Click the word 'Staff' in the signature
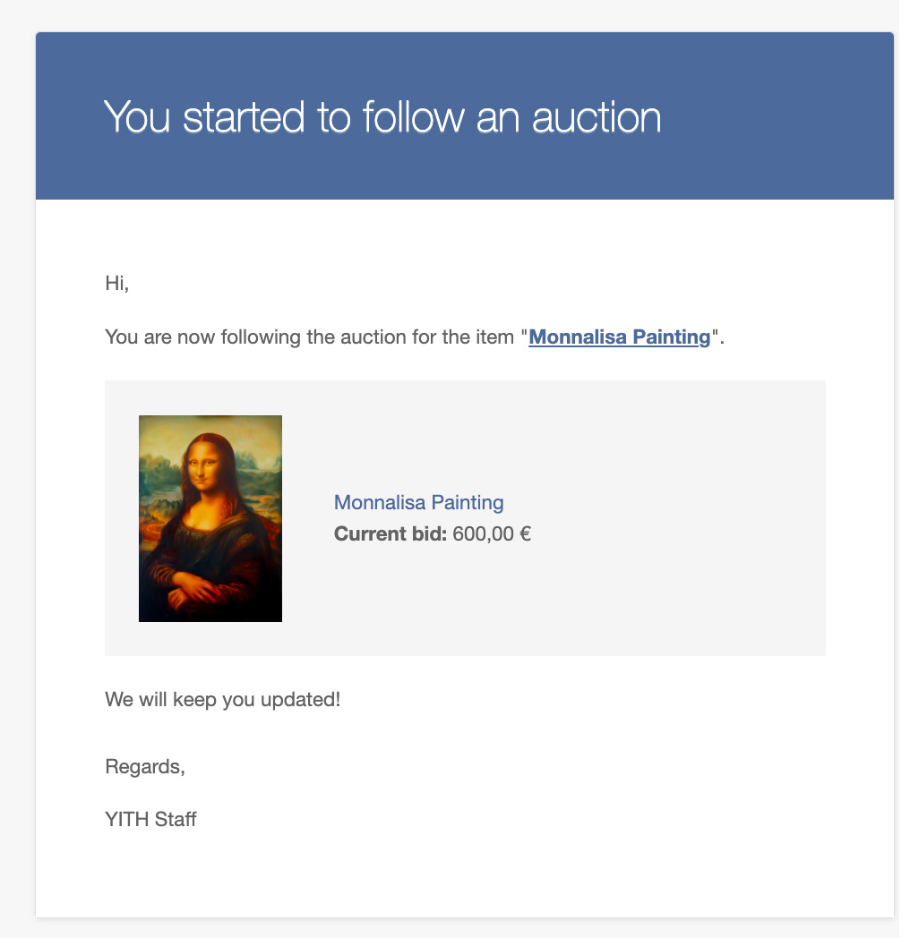The width and height of the screenshot is (910, 938). pyautogui.click(x=176, y=819)
